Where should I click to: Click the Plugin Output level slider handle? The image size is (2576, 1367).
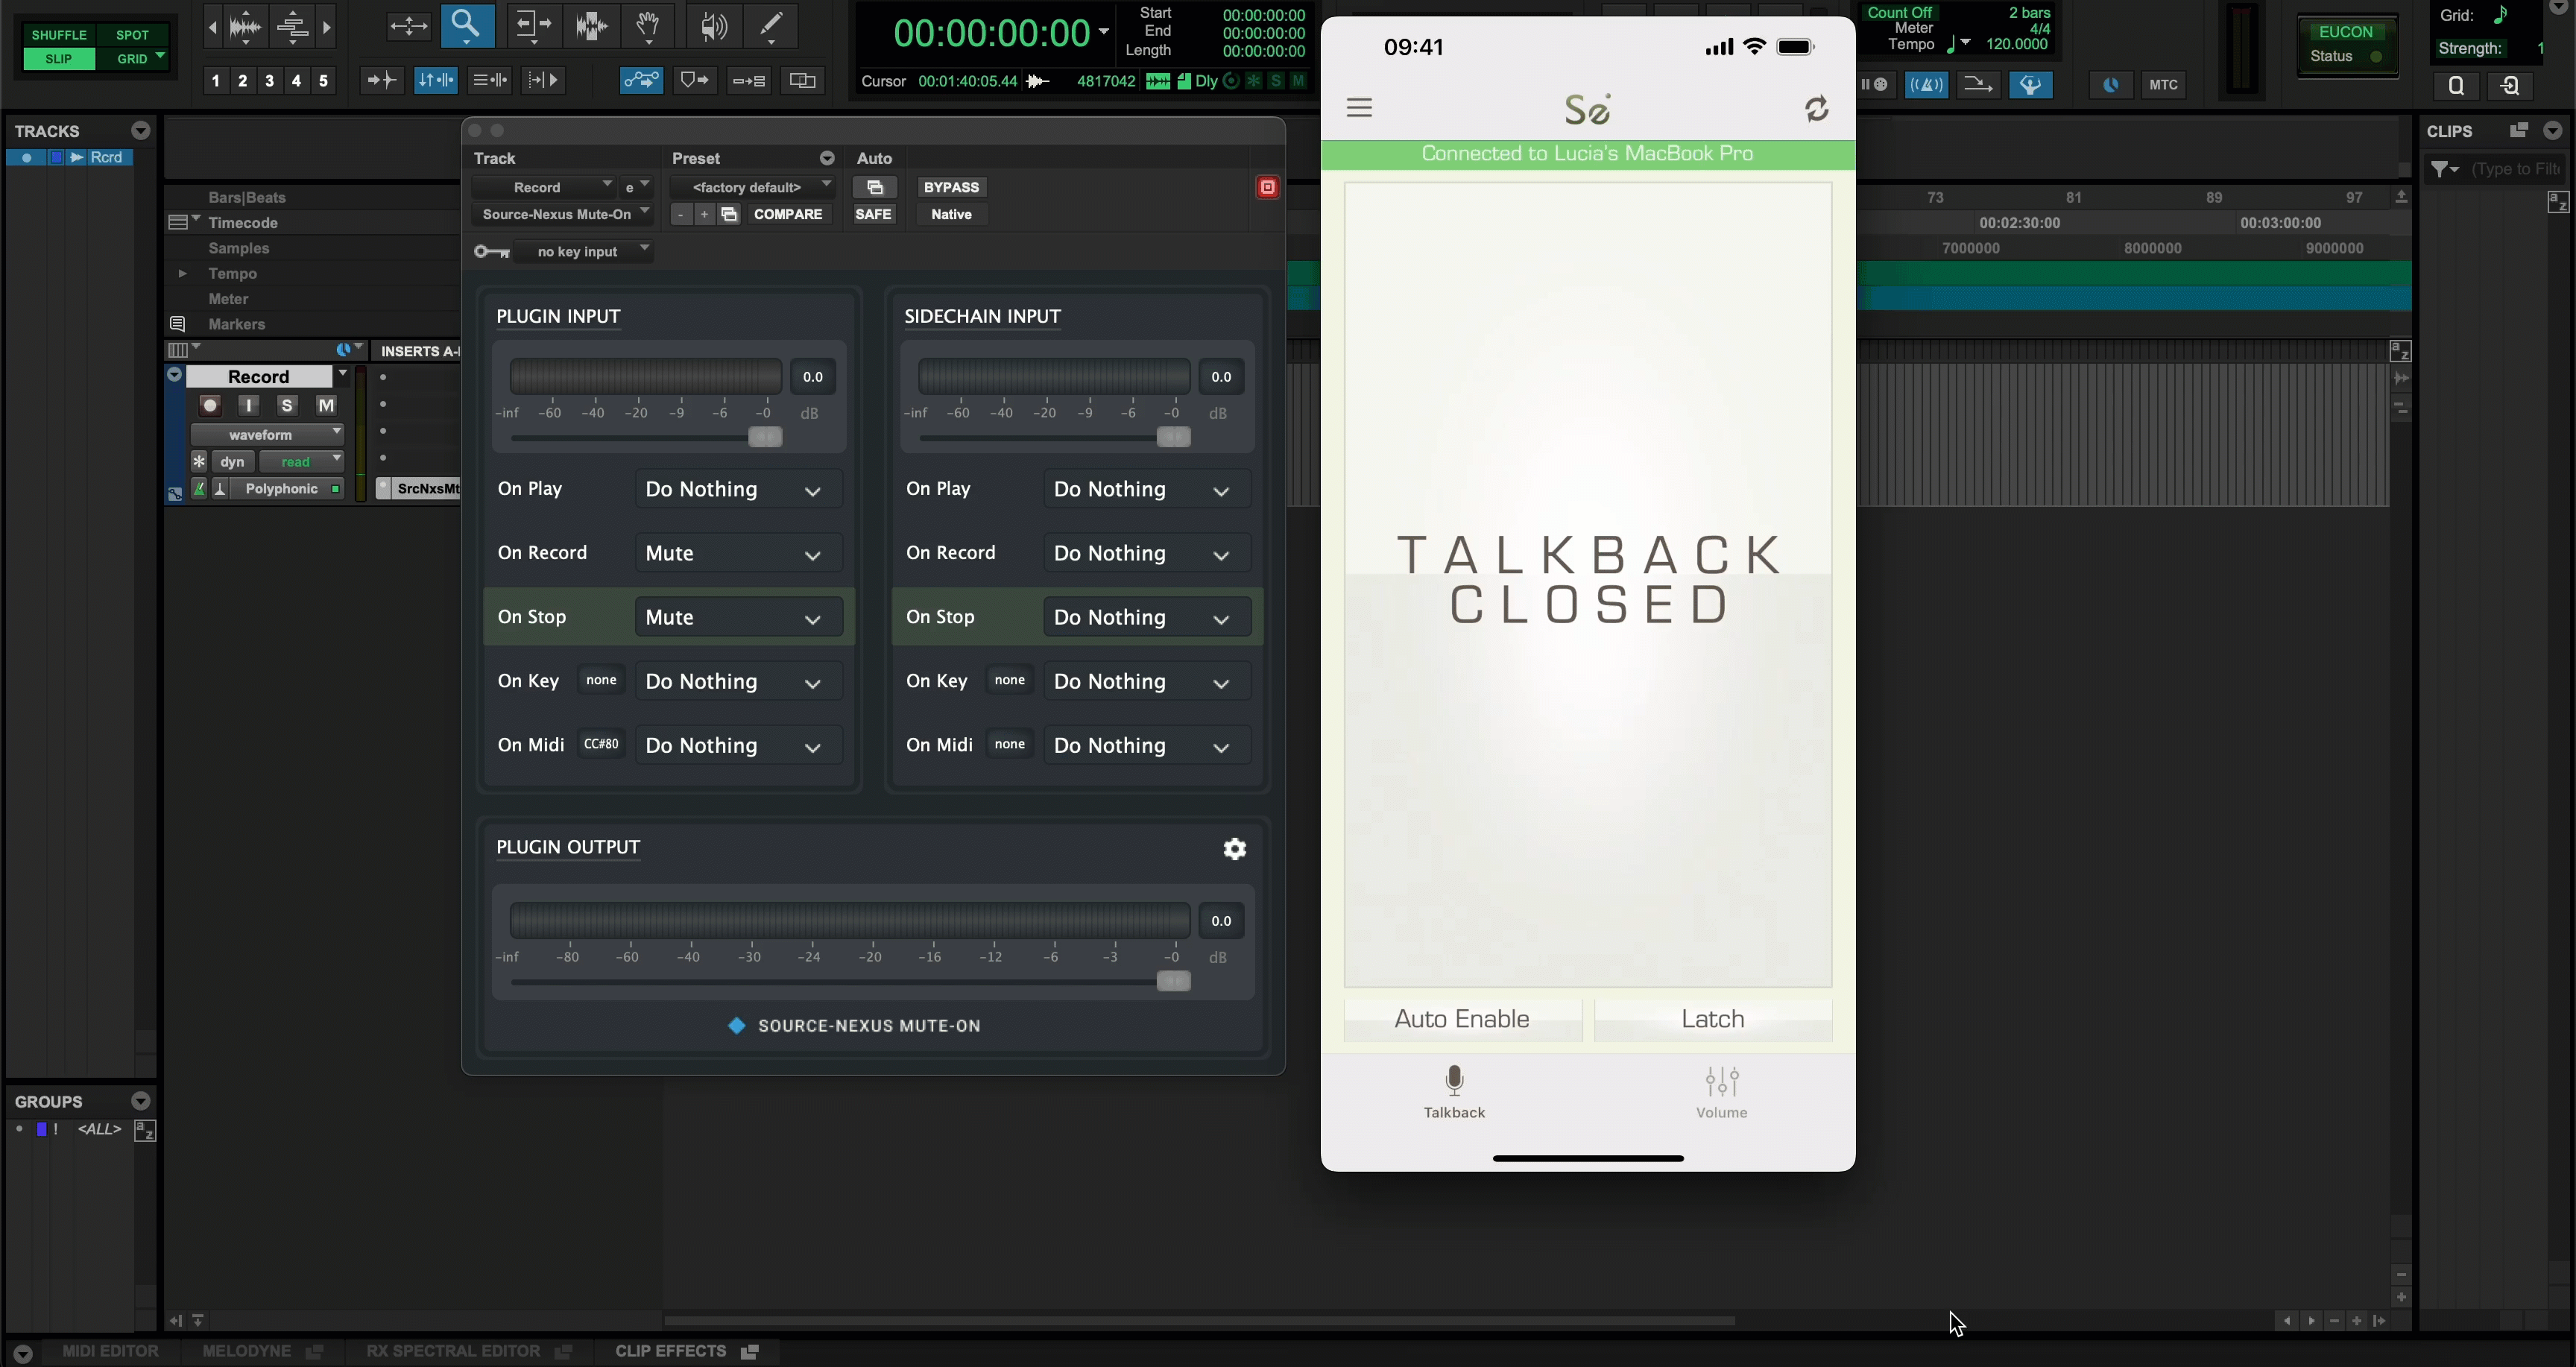coord(1173,981)
